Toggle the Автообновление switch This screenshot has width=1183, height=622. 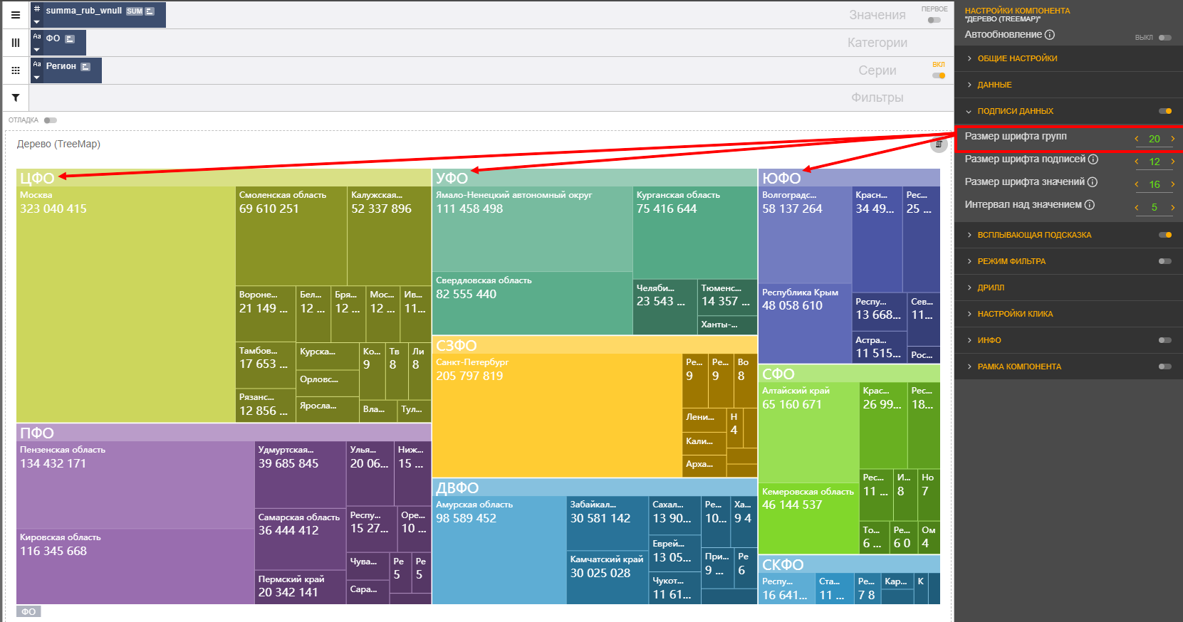point(1164,38)
